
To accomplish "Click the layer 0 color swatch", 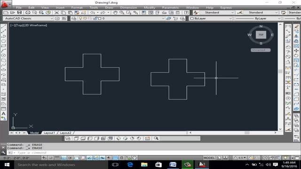I will coord(100,18).
